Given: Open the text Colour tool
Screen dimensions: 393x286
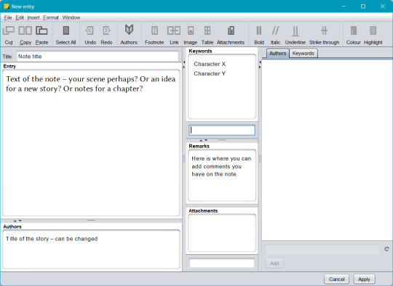Looking at the screenshot, I should pos(354,35).
